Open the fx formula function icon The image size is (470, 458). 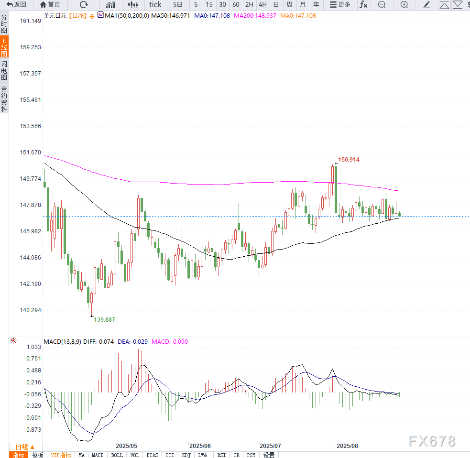tap(363, 5)
